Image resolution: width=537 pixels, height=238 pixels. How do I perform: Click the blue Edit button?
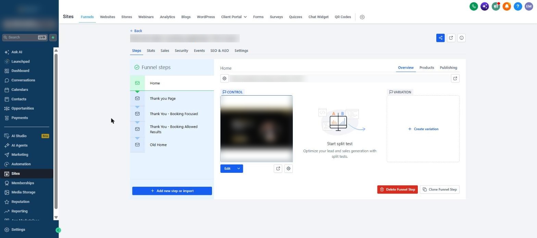[227, 169]
